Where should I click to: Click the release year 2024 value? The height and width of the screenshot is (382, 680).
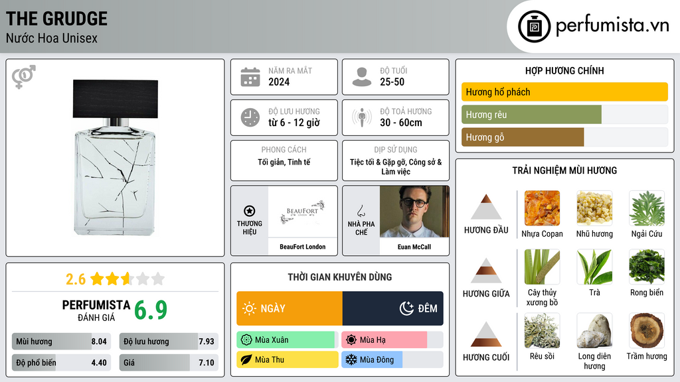[x=279, y=82]
